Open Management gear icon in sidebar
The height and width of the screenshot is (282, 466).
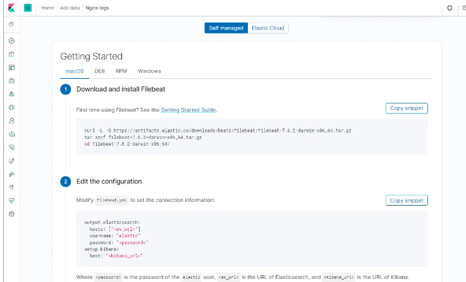[11, 214]
